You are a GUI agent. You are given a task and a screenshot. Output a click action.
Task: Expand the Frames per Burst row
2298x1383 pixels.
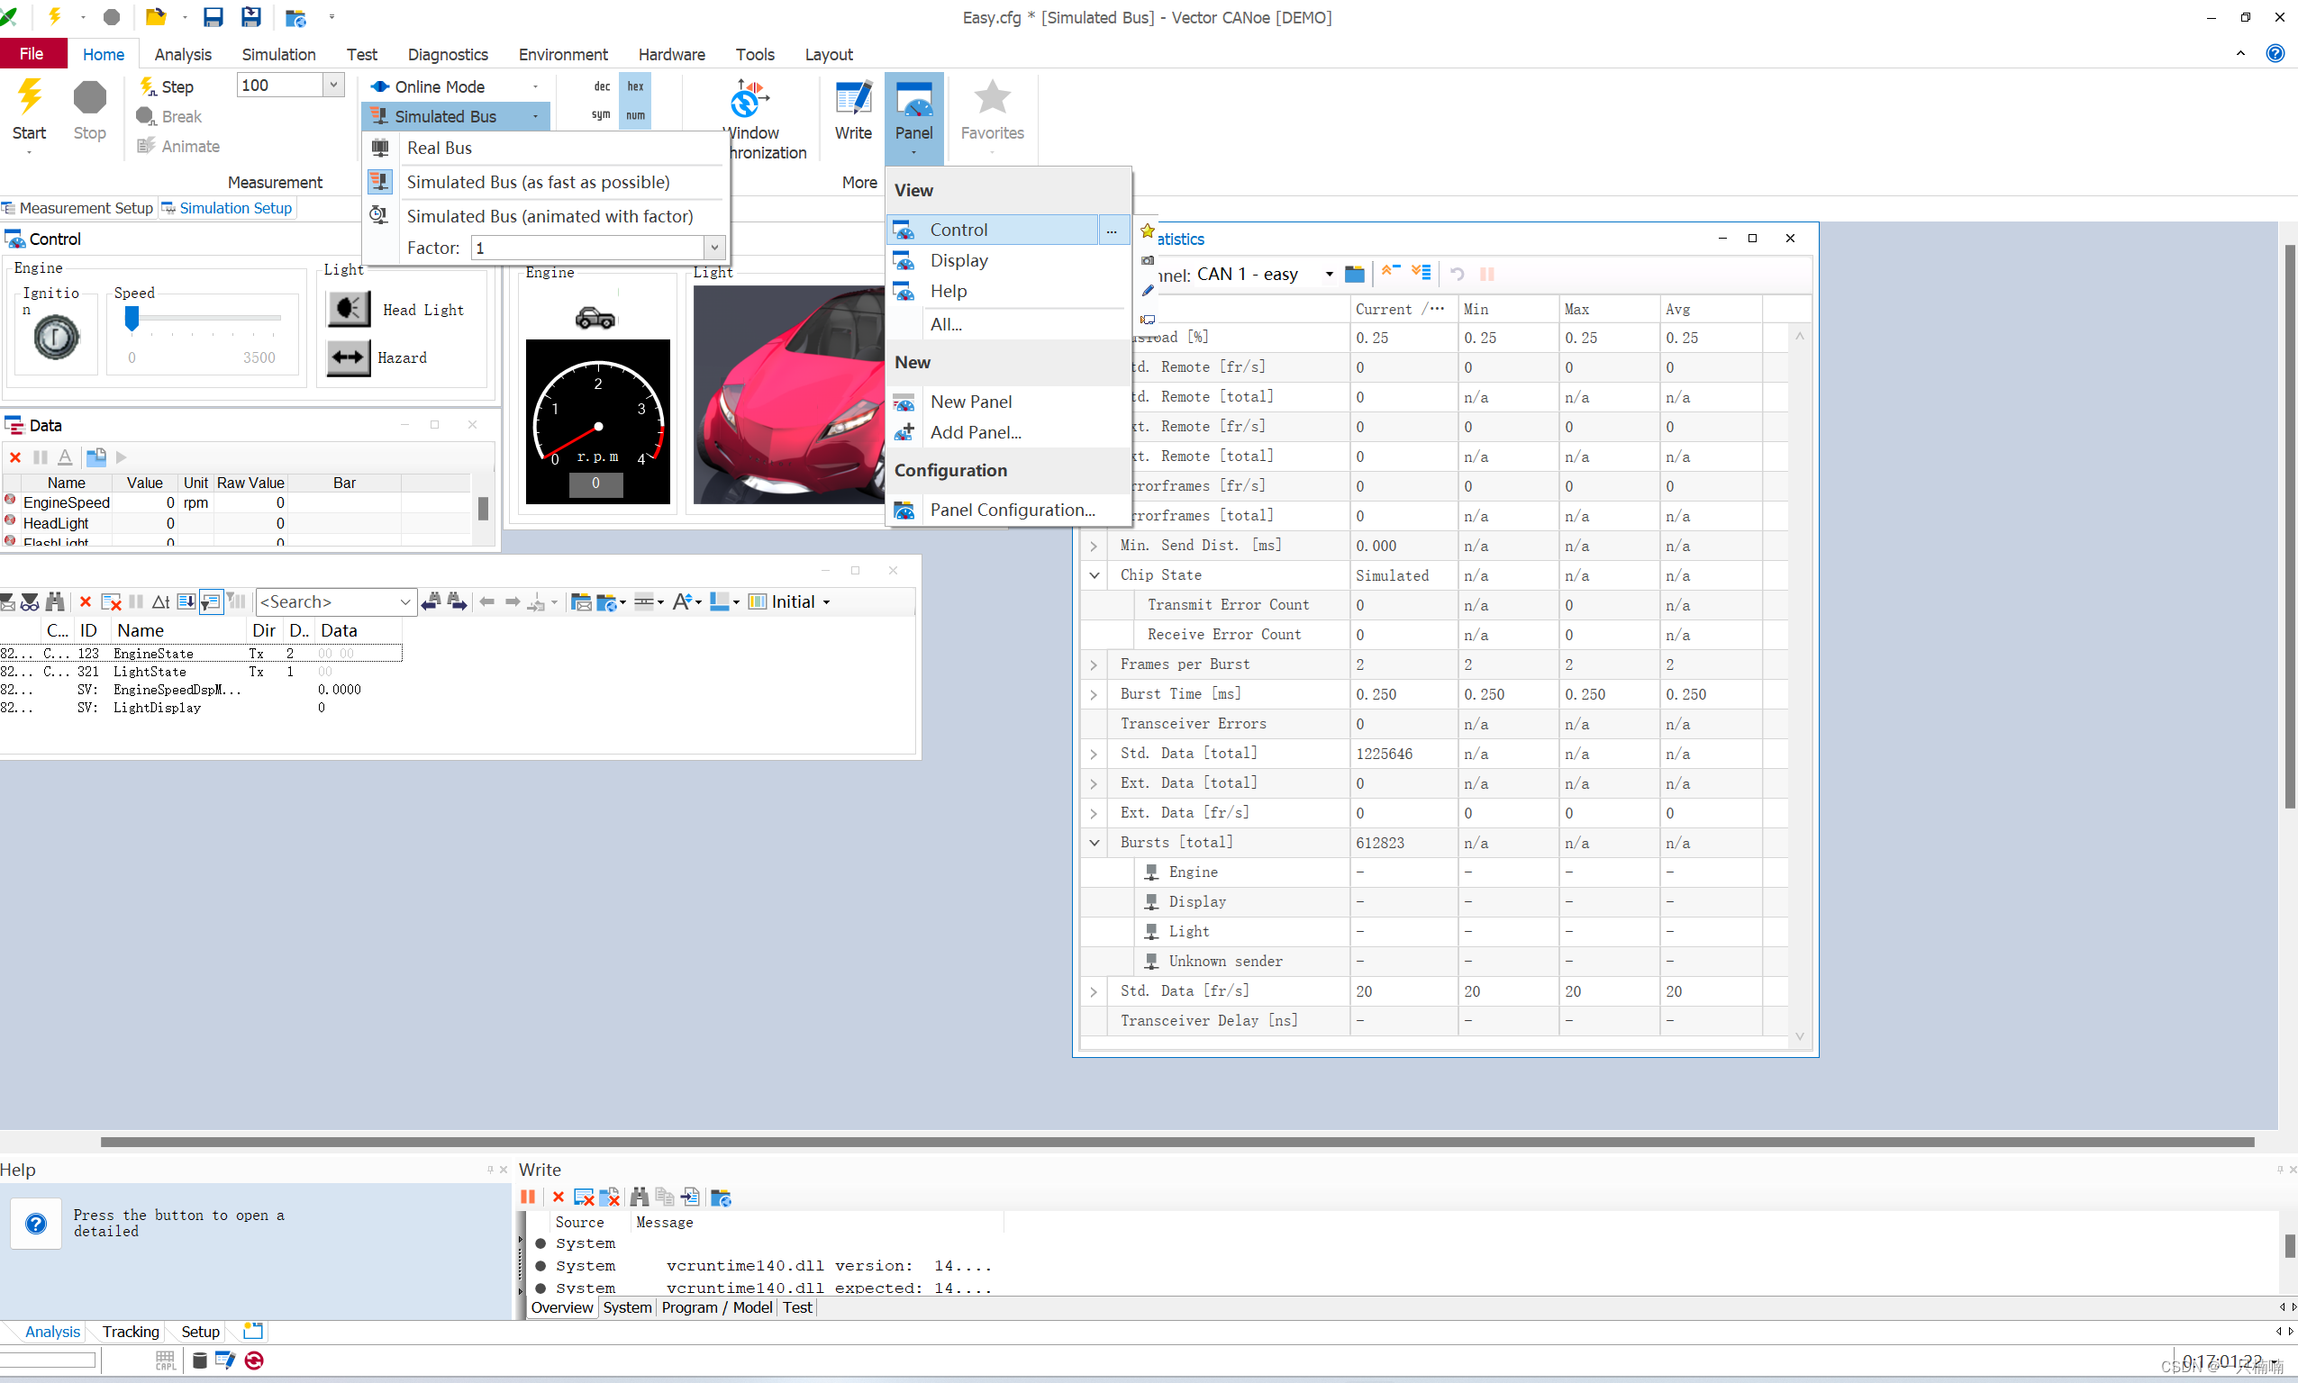[x=1095, y=664]
